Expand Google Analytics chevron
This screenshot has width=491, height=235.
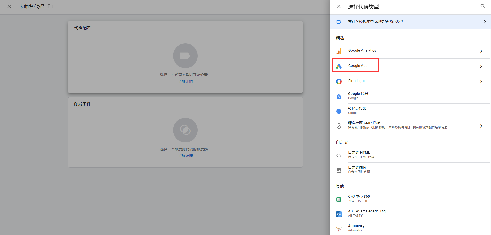[x=481, y=51]
